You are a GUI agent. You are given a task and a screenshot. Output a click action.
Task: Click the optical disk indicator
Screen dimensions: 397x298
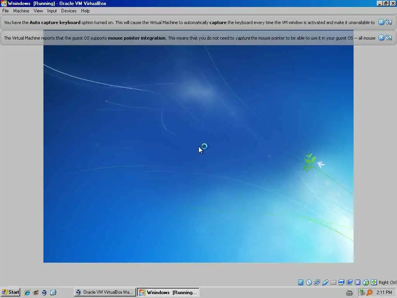point(309,282)
